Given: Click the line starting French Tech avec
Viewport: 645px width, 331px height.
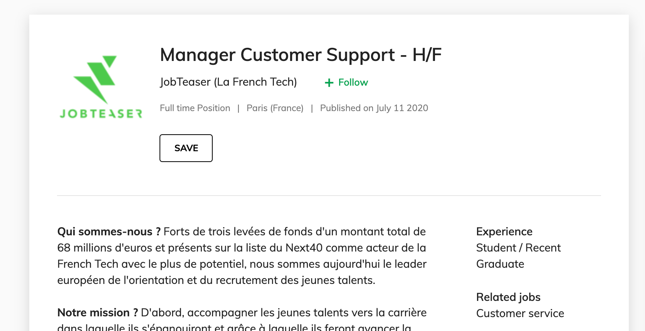Looking at the screenshot, I should click(242, 264).
